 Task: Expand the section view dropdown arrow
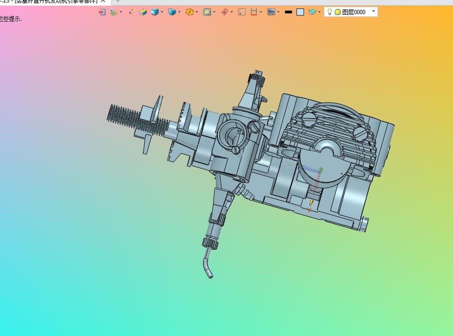(214, 12)
